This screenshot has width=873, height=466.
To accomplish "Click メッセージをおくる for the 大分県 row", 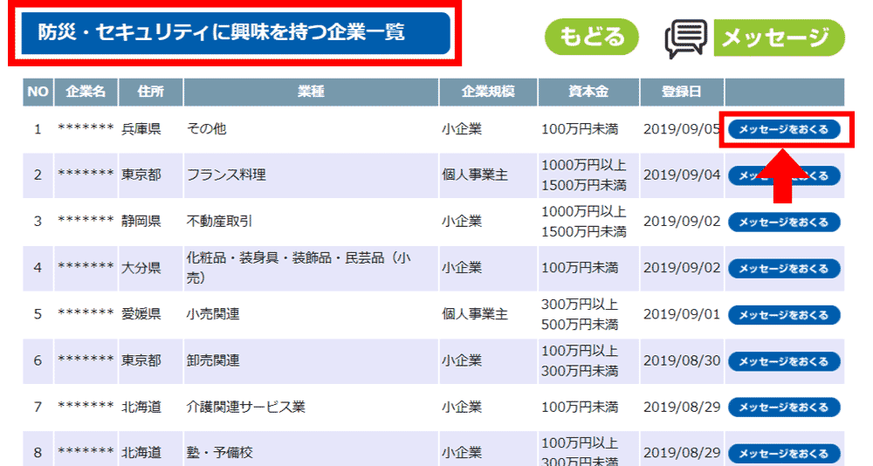I will point(783,269).
